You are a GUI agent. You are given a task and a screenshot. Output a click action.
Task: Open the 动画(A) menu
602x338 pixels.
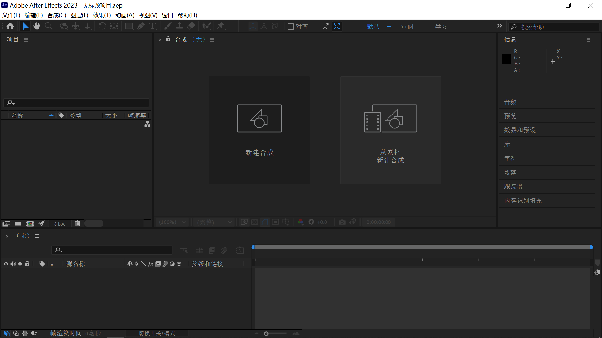(x=125, y=15)
